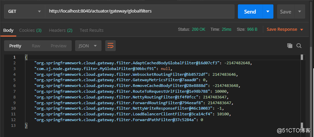Screen dimensions: 314x137
Task: Select the Preview view mode
Action: 59,46
